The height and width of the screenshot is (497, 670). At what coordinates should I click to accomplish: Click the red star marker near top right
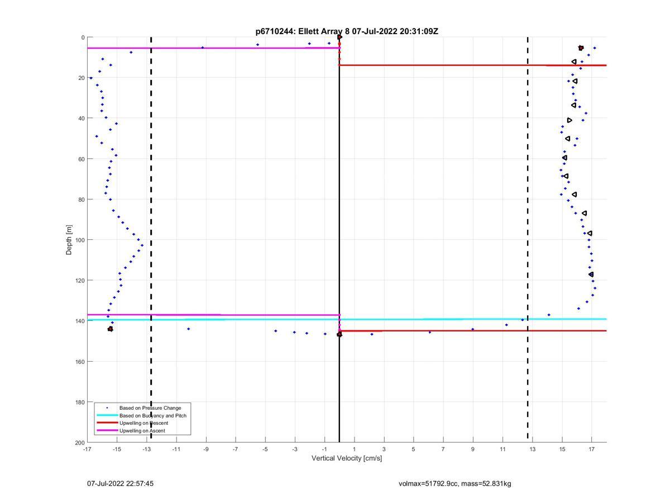tap(581, 48)
